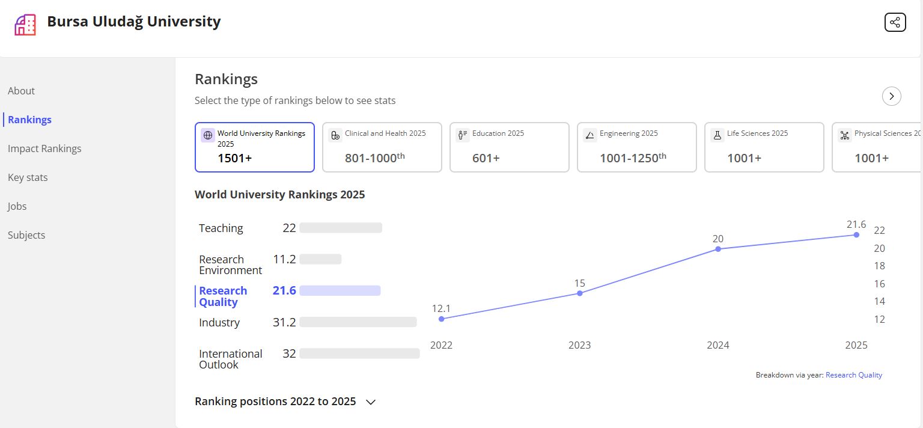Screen dimensions: 923x428
Task: Click the Research Environment score bar
Action: coord(320,259)
